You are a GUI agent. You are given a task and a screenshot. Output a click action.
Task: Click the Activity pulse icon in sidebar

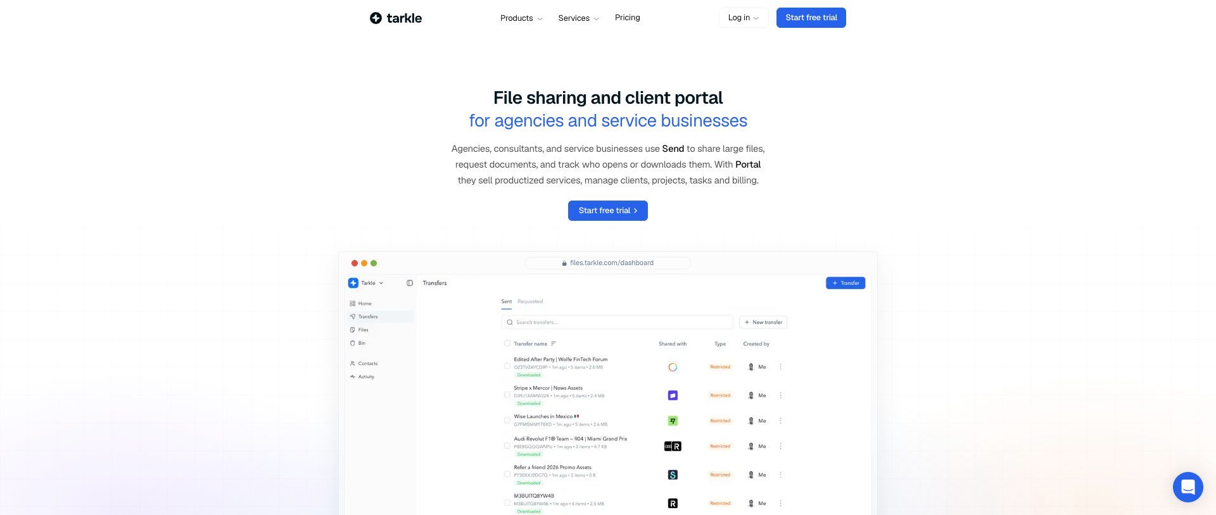[352, 377]
